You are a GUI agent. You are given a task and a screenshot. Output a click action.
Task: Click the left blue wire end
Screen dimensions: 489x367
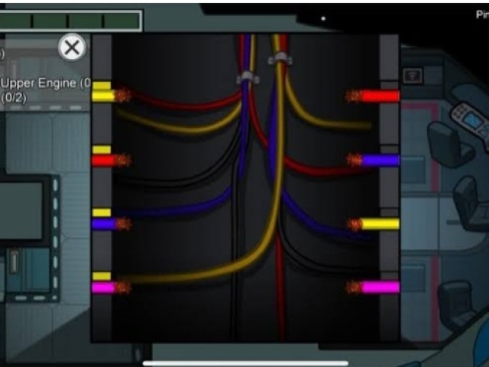coord(111,224)
